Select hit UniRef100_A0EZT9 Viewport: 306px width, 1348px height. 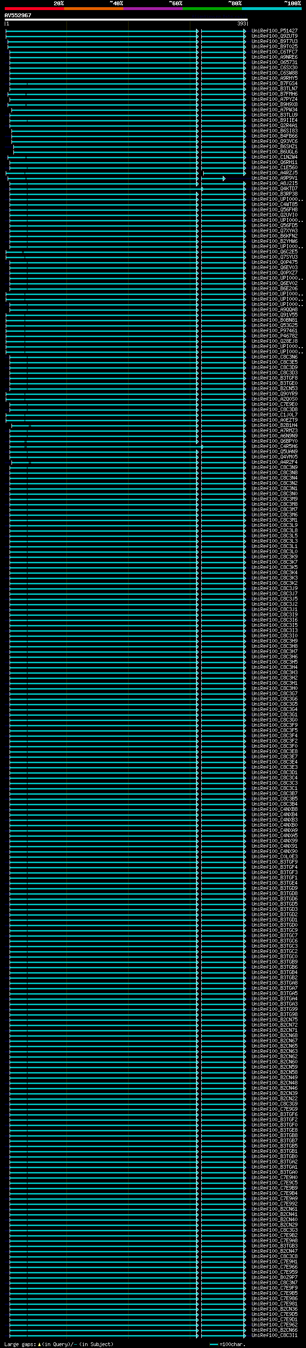tap(274, 420)
